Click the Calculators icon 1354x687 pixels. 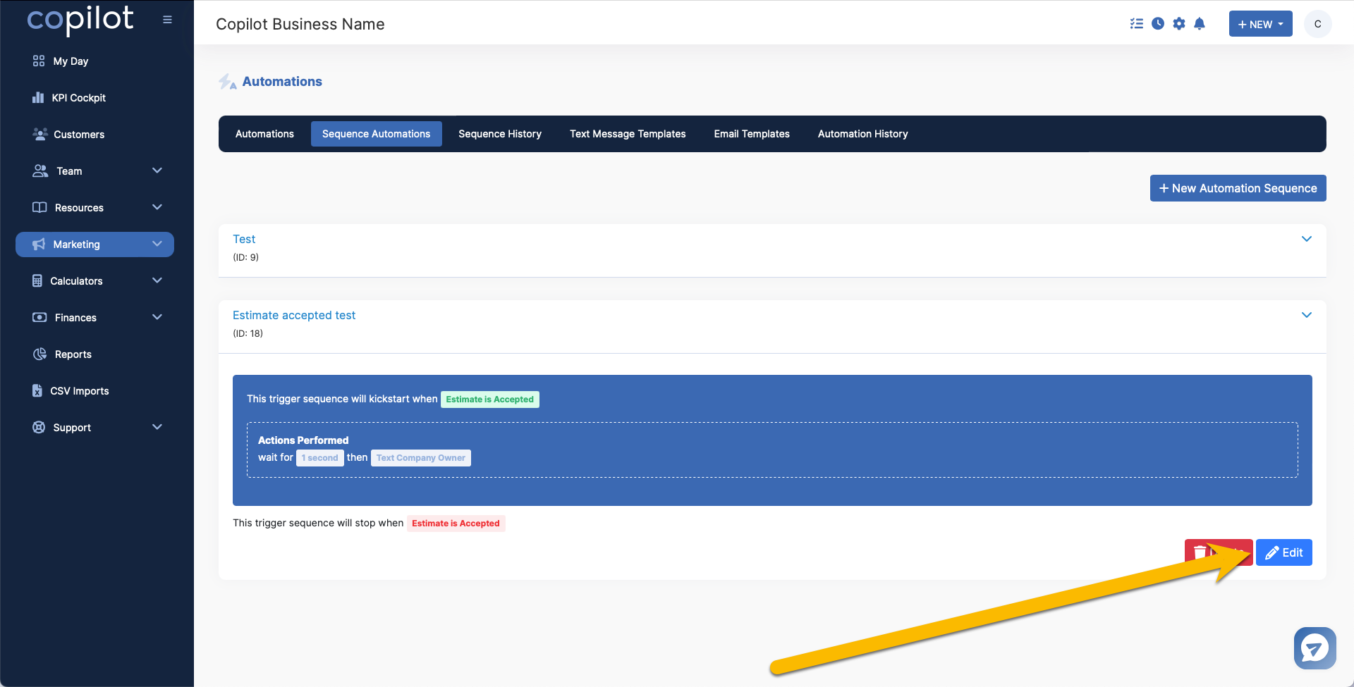(x=37, y=280)
